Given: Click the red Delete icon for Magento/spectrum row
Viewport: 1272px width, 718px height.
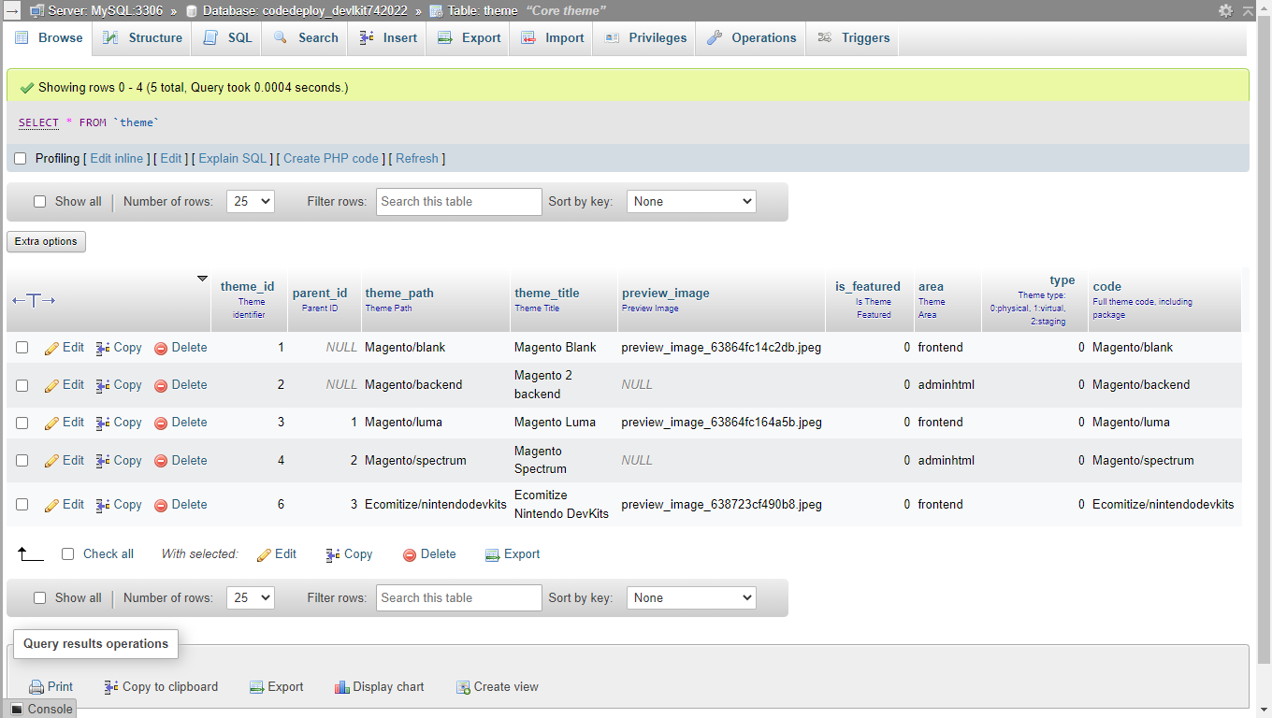Looking at the screenshot, I should tap(161, 461).
